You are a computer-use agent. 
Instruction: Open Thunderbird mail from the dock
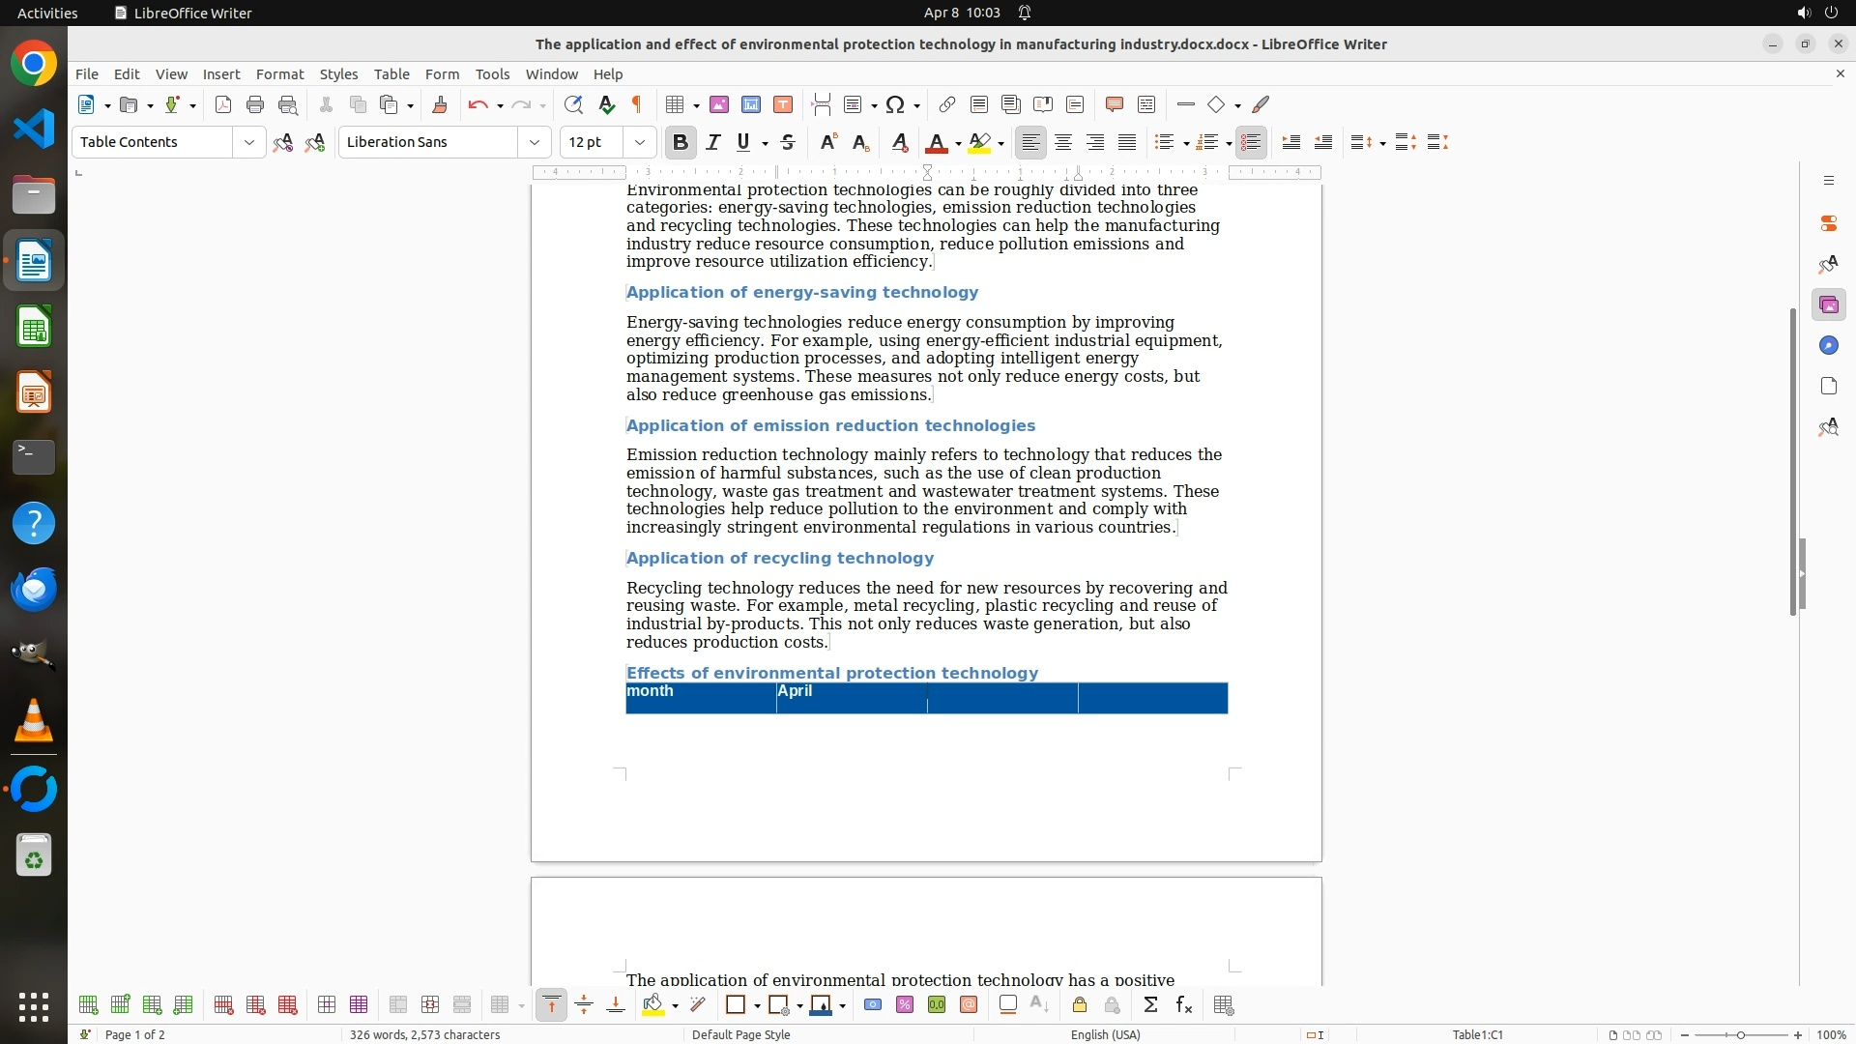[34, 589]
